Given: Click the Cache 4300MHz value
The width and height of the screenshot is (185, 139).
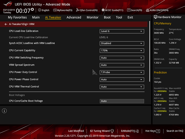Looking at the screenshot, I should pos(162,111).
